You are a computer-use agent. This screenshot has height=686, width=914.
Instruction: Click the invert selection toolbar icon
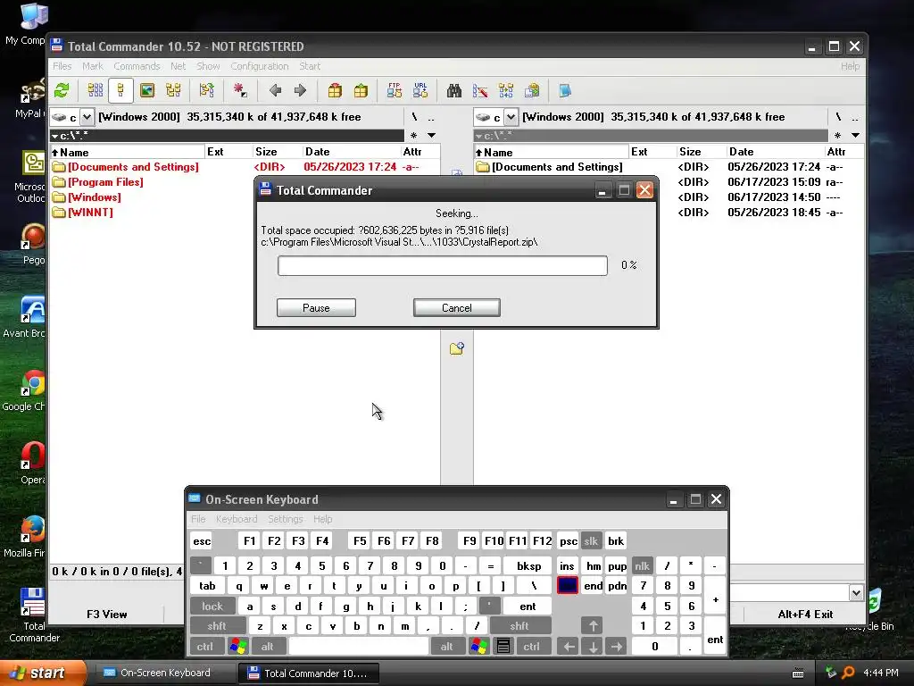point(207,90)
